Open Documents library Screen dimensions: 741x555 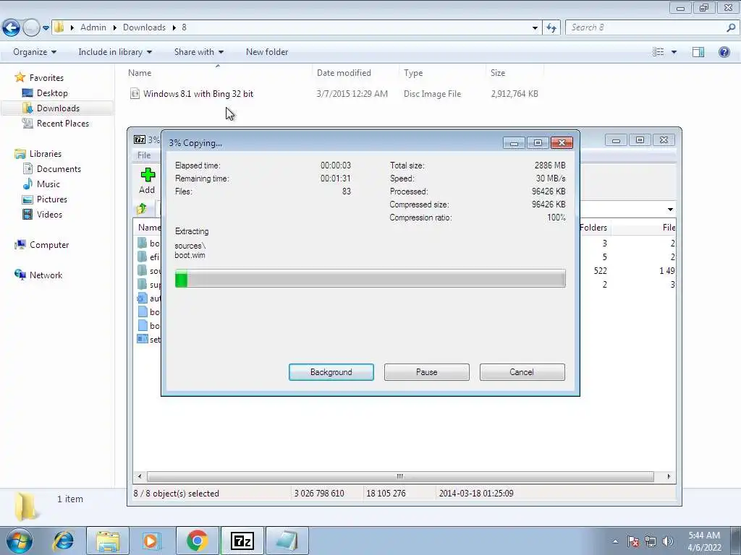point(59,168)
